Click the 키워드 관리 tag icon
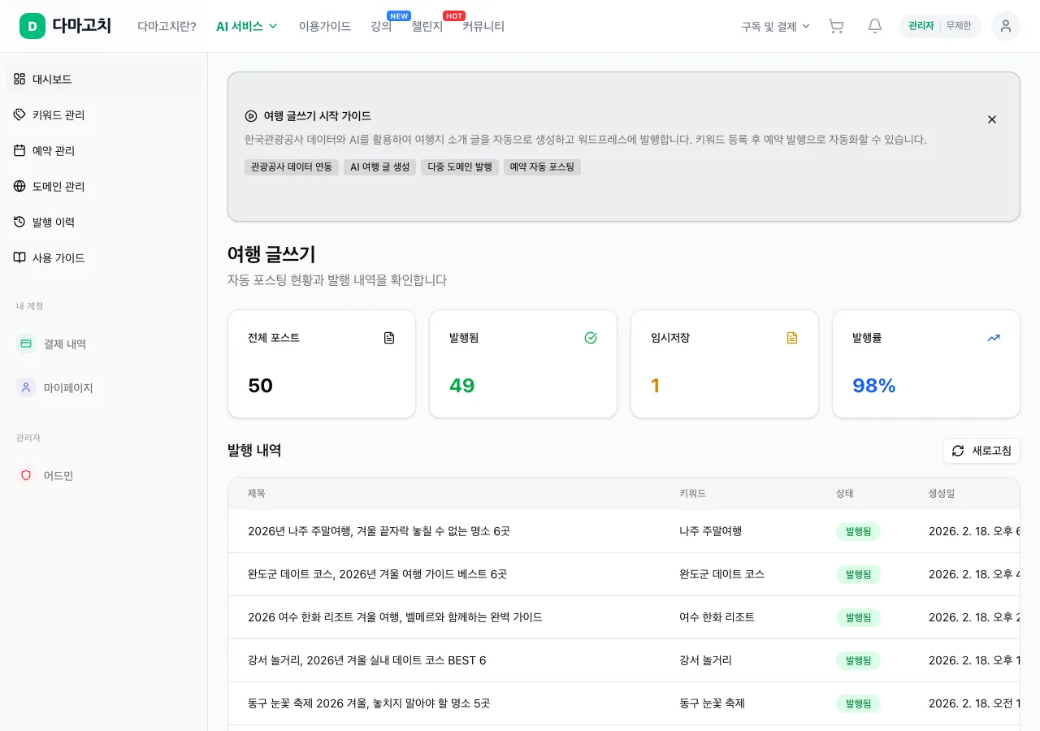This screenshot has height=731, width=1040. coord(19,115)
